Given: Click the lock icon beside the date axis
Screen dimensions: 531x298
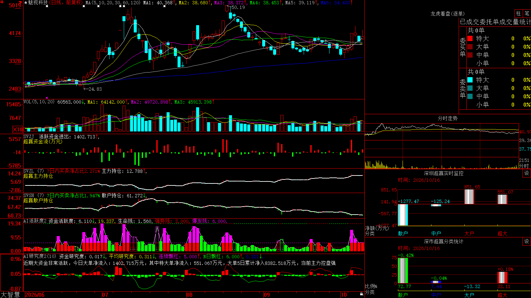Looking at the screenshot, I should (x=362, y=294).
